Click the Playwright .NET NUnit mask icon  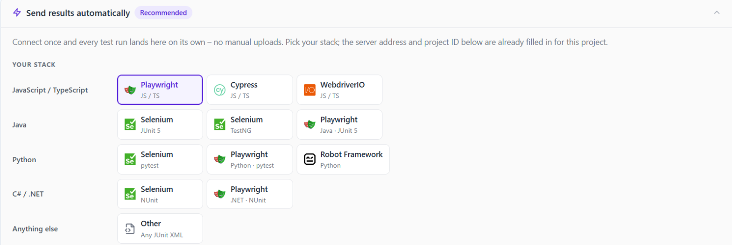click(x=219, y=194)
